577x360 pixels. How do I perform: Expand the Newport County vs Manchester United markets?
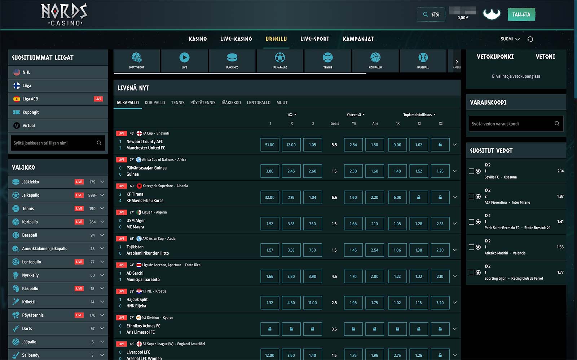[455, 145]
